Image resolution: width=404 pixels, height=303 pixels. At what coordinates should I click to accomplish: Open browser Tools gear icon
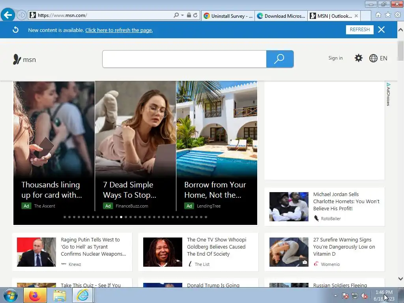pos(398,15)
